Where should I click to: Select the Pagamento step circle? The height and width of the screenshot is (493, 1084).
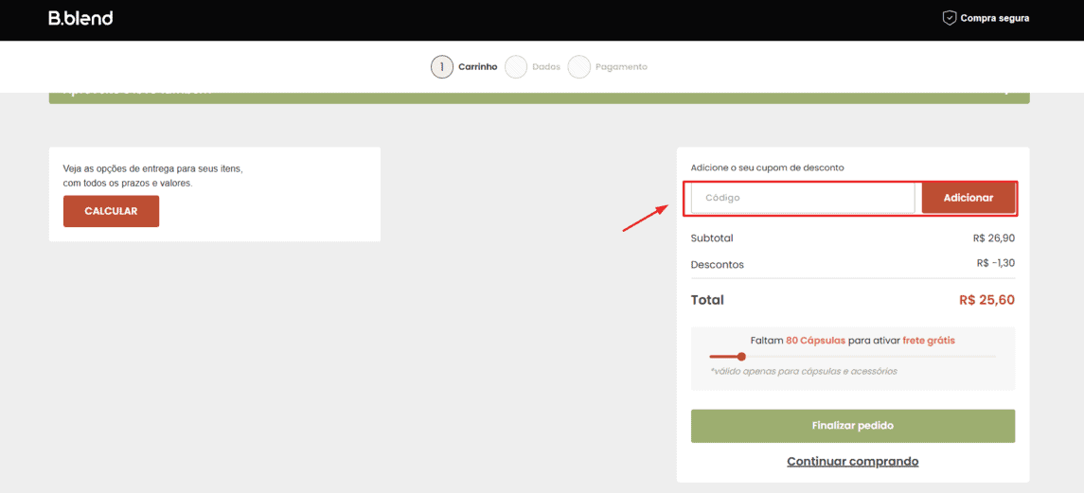pyautogui.click(x=579, y=67)
